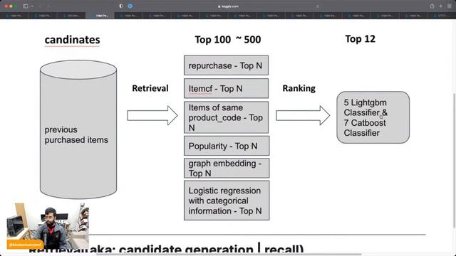Click the "Top 100 ~ 500" heading

click(228, 40)
